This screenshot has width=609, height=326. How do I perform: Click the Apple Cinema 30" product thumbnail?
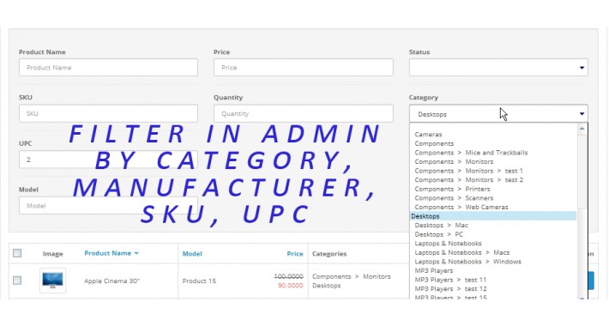pyautogui.click(x=53, y=281)
